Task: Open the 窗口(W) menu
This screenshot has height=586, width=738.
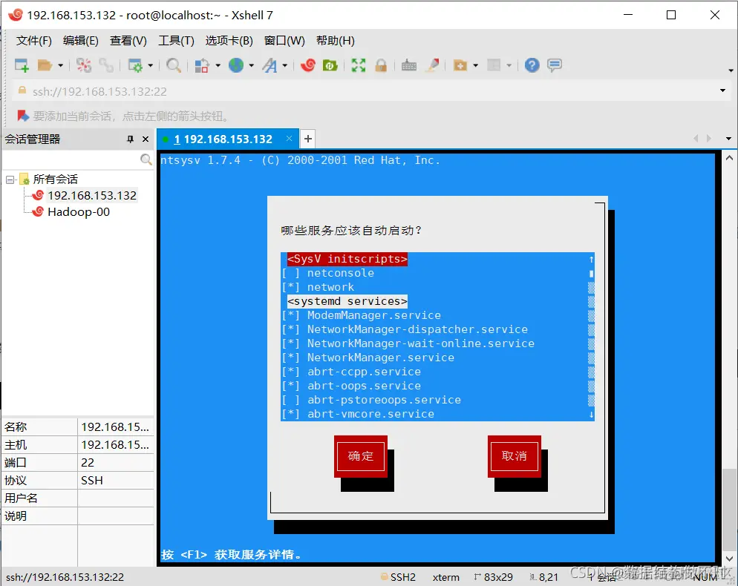Action: click(x=284, y=41)
